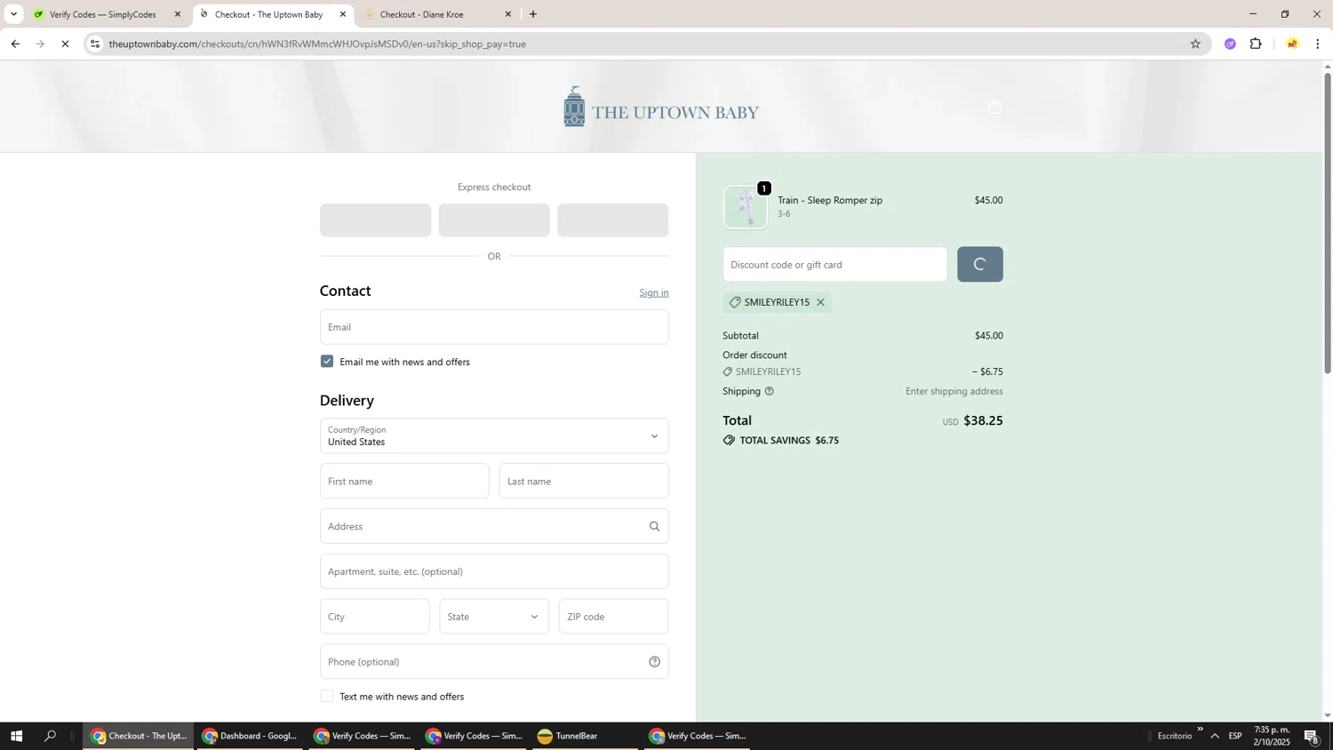The width and height of the screenshot is (1333, 750).
Task: Switch to the Verify Codes — SimplyCodes tab
Action: click(x=102, y=14)
